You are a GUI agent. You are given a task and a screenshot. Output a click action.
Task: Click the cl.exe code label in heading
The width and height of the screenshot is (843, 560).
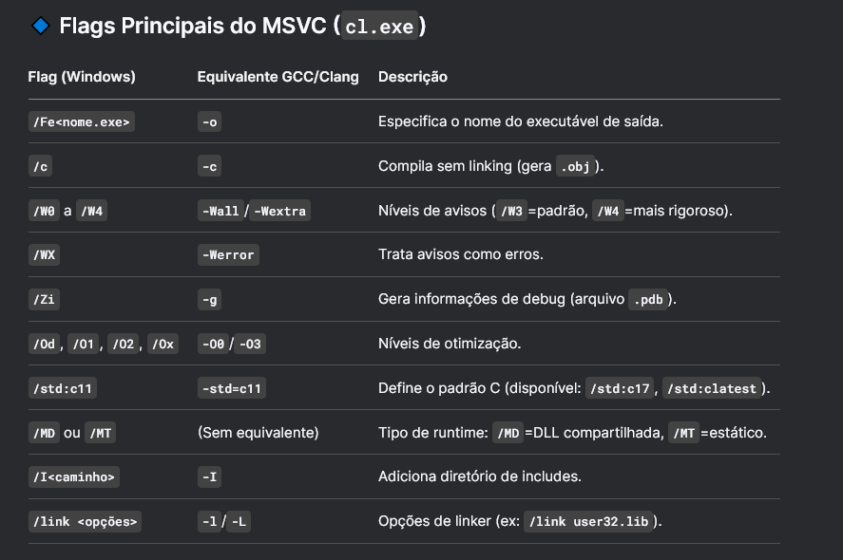pyautogui.click(x=380, y=28)
